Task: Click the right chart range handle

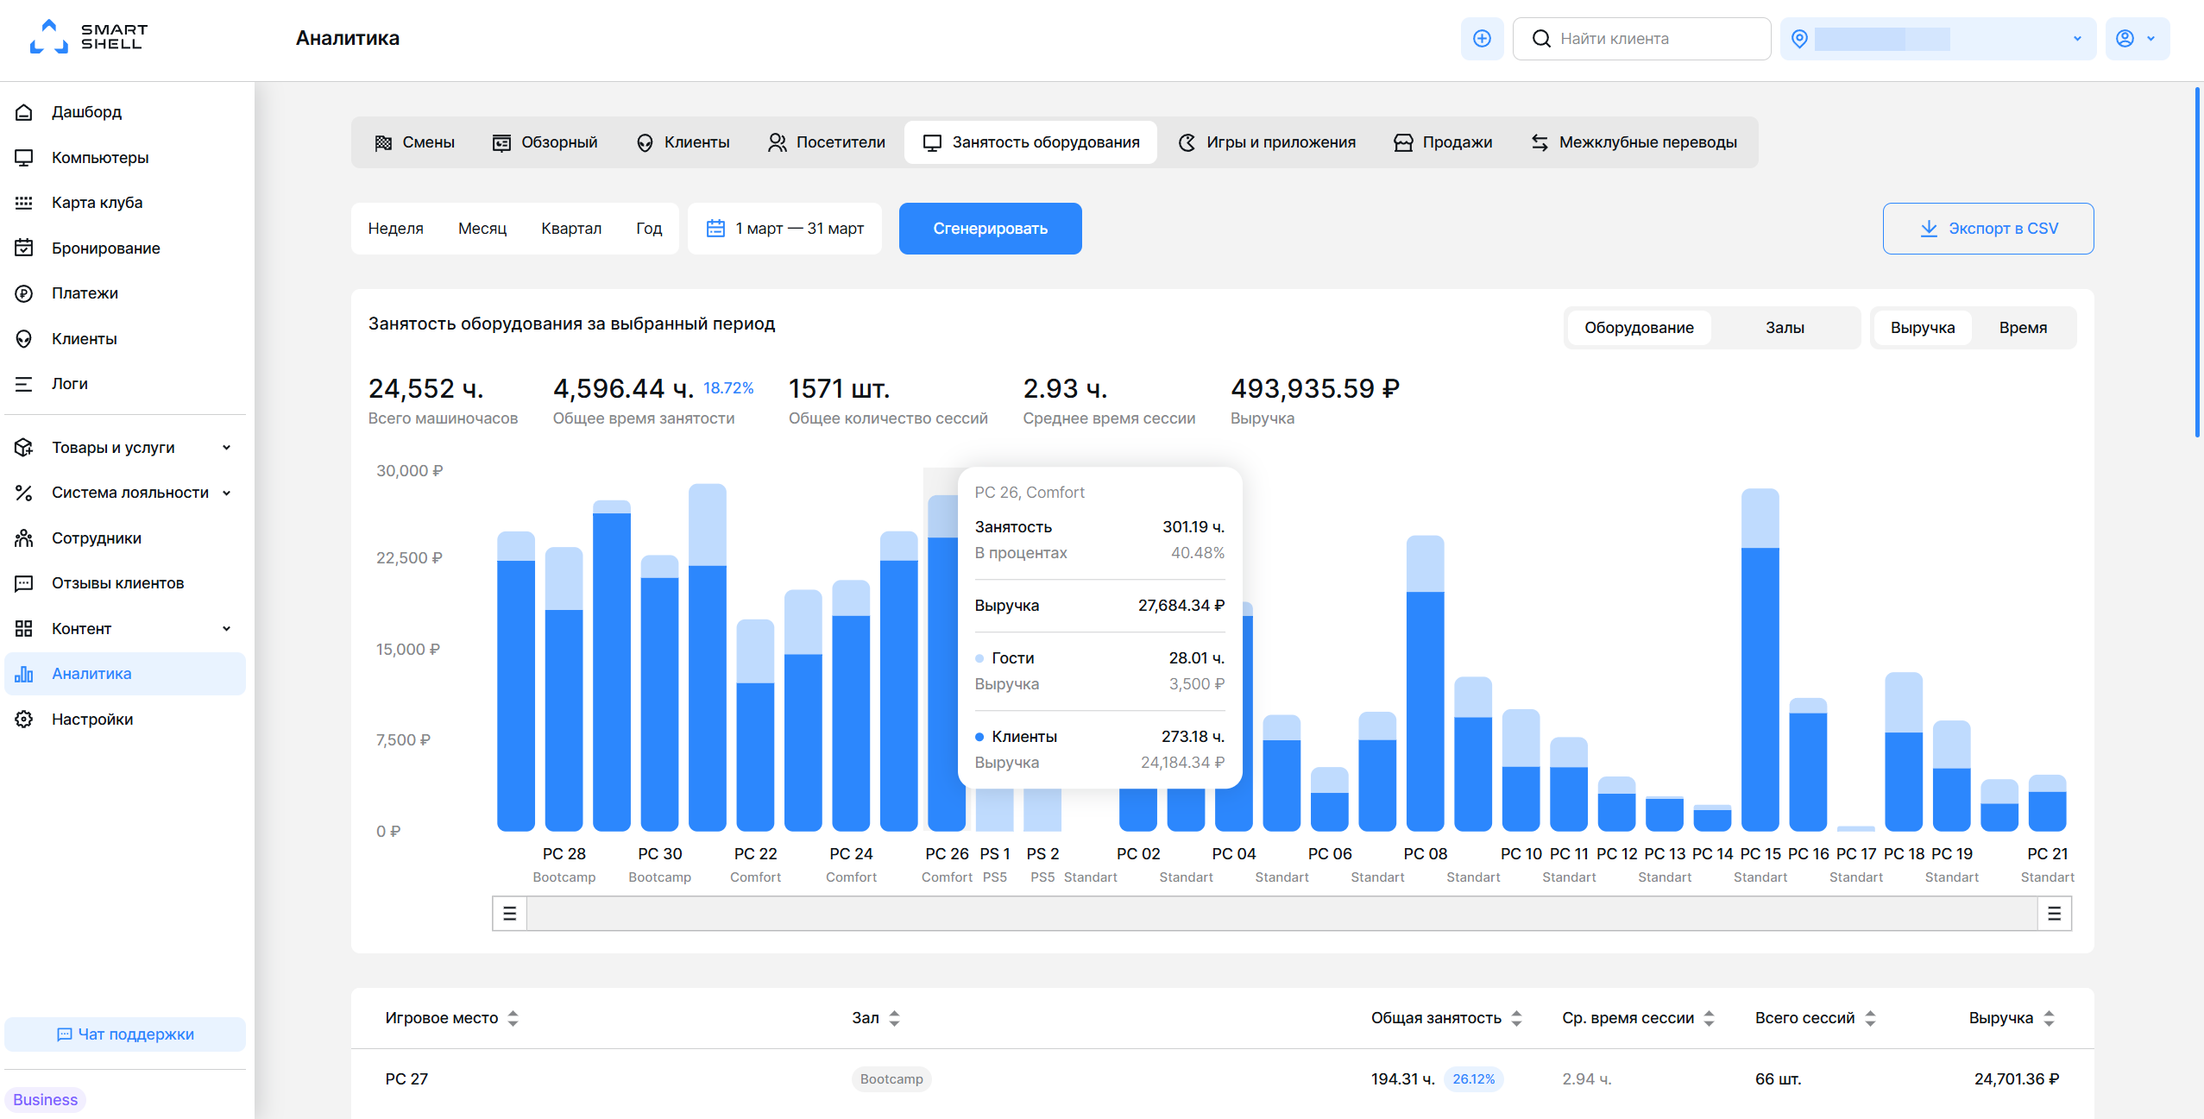Action: point(2054,914)
